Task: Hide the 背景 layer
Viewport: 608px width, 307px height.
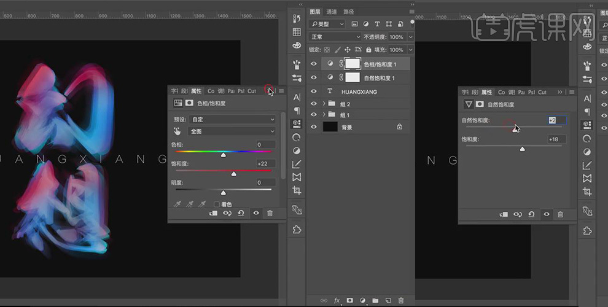Action: point(314,126)
